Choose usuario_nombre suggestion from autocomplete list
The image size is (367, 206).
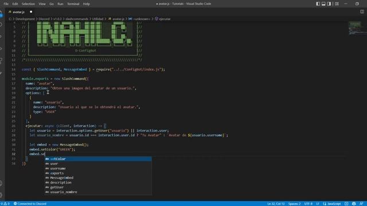point(98,192)
